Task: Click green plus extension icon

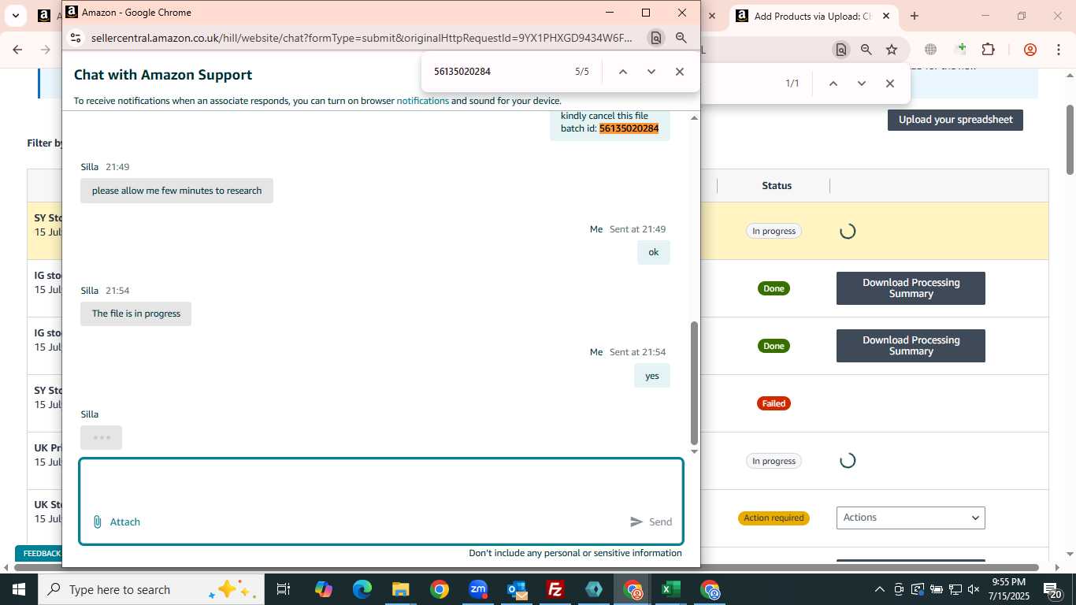Action: 959,50
